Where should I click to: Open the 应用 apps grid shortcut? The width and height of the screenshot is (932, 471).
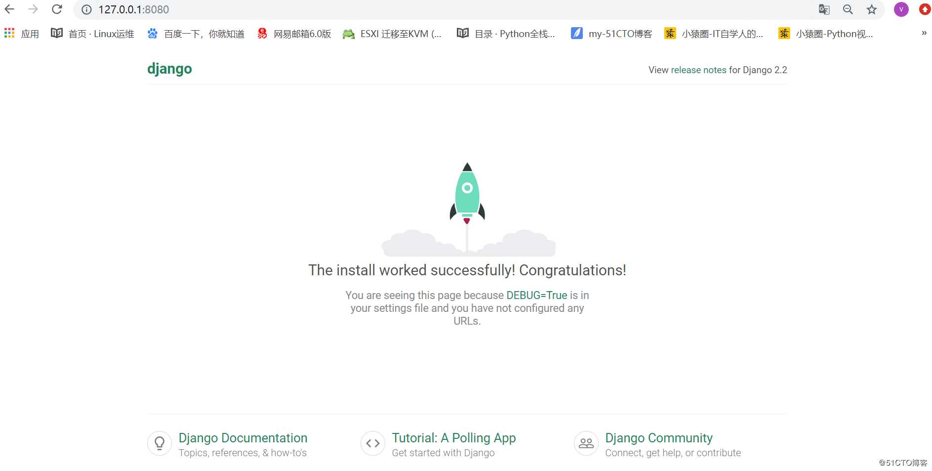22,34
